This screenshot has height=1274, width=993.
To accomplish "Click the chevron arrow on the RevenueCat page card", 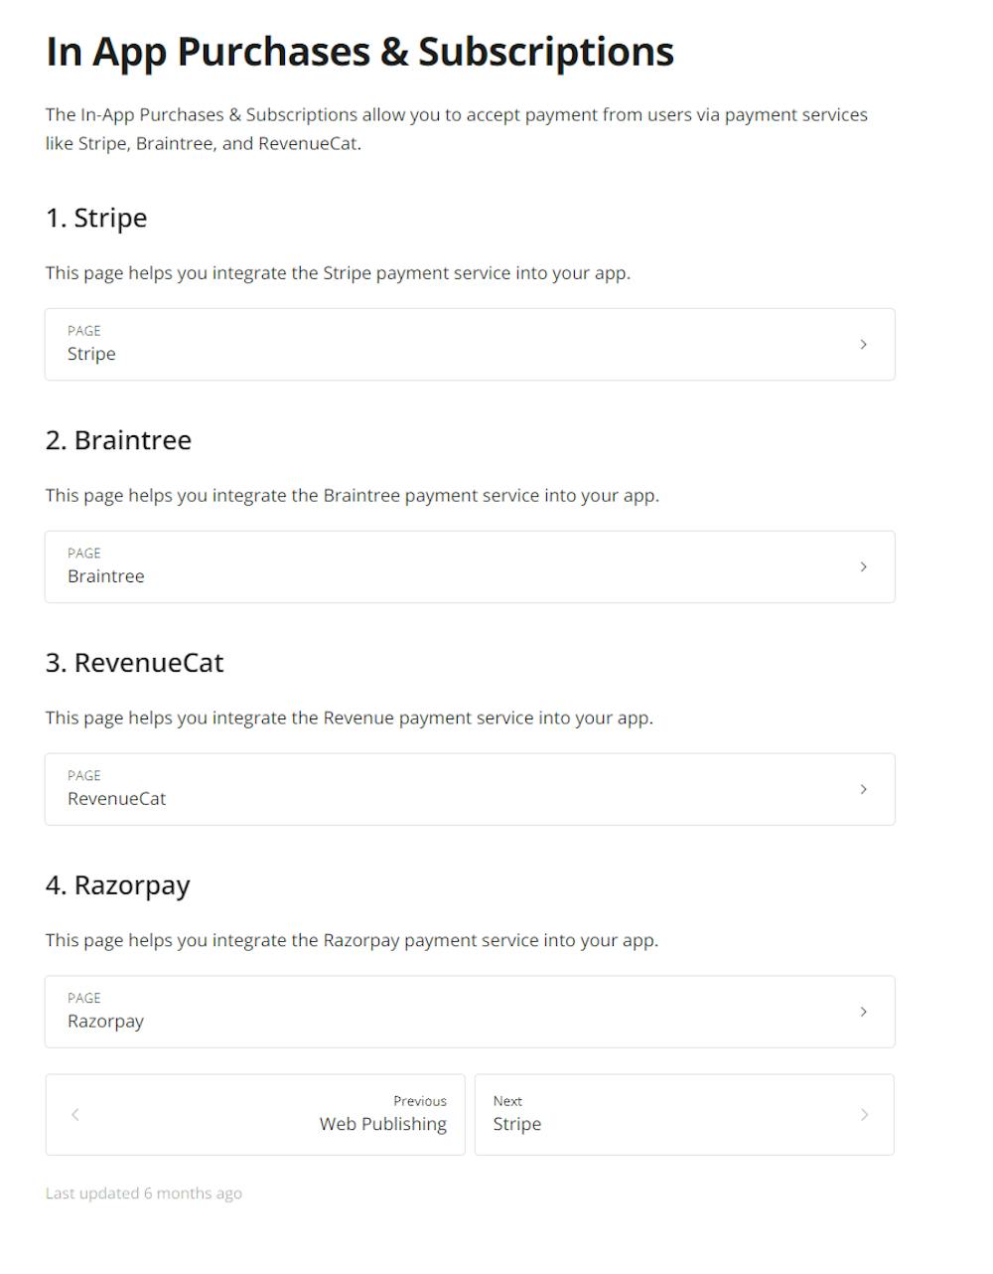I will (x=863, y=789).
